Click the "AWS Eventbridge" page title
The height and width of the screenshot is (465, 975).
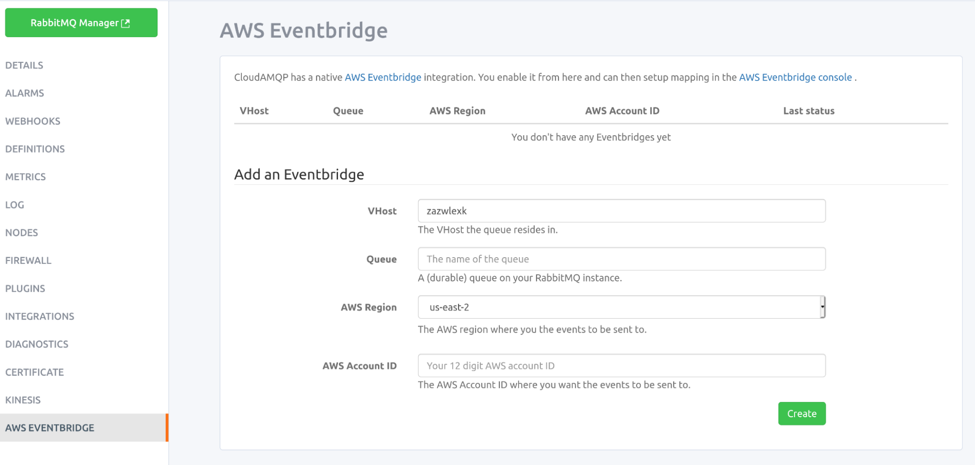click(x=303, y=30)
